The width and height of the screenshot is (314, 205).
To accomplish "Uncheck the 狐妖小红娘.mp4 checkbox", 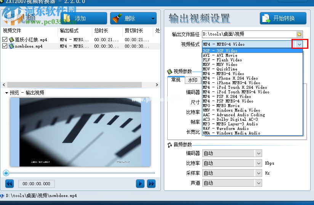I will coord(5,40).
